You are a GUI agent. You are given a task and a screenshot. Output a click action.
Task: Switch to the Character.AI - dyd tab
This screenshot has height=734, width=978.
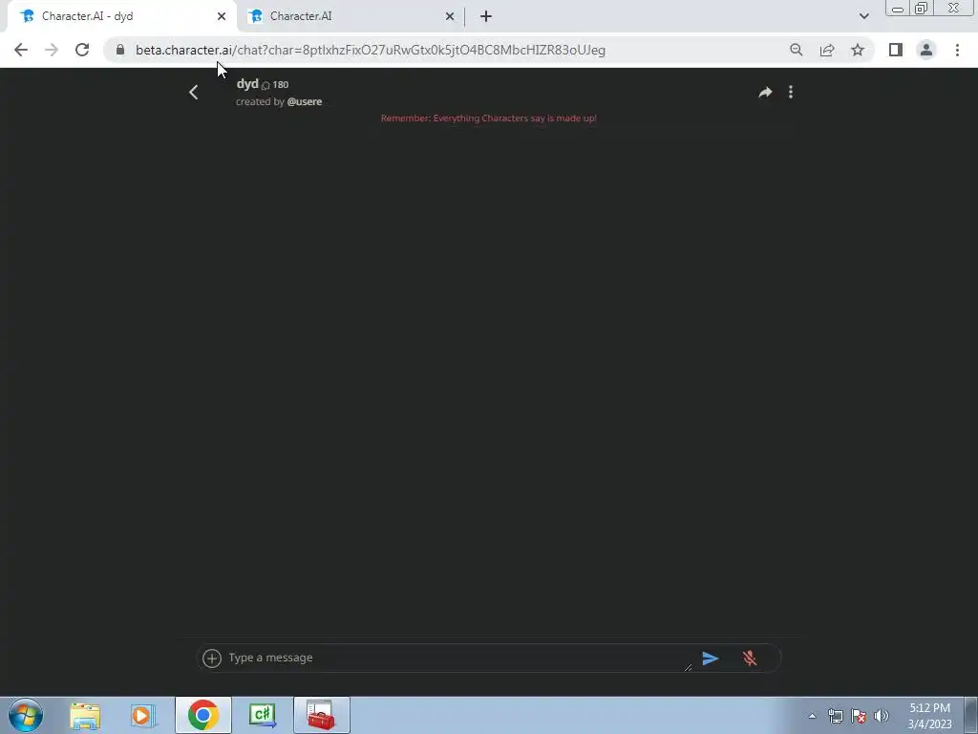pos(121,16)
